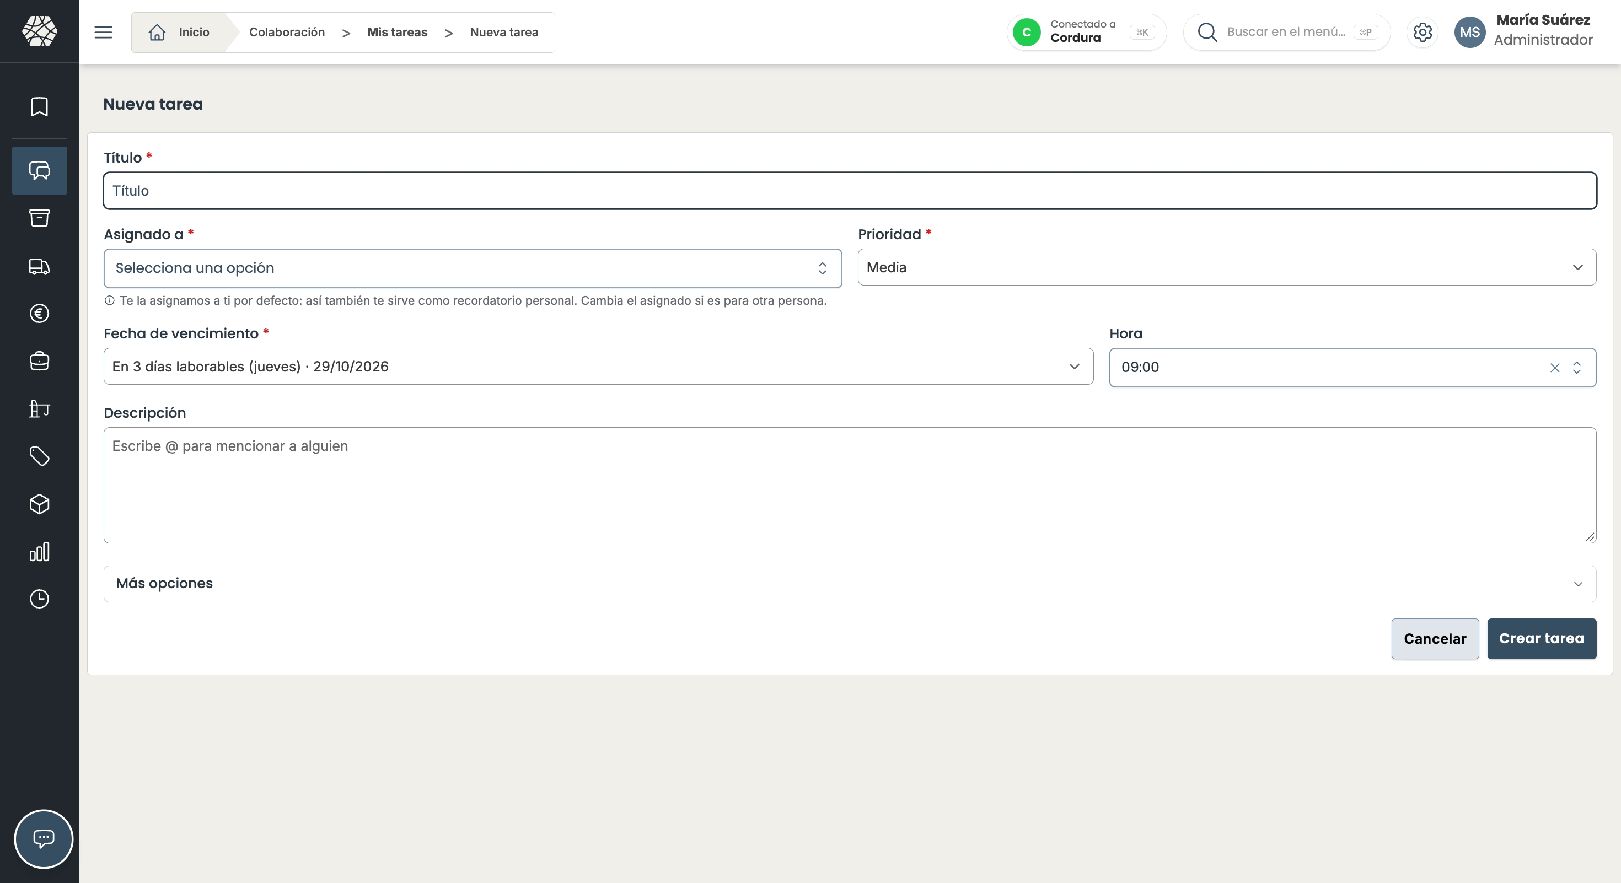Go to Mis tareas breadcrumb
This screenshot has width=1621, height=883.
point(397,32)
